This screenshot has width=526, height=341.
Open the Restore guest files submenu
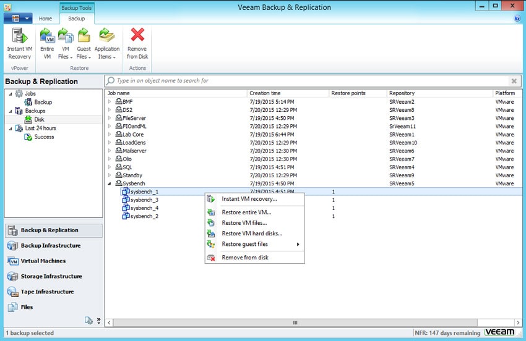pyautogui.click(x=254, y=244)
